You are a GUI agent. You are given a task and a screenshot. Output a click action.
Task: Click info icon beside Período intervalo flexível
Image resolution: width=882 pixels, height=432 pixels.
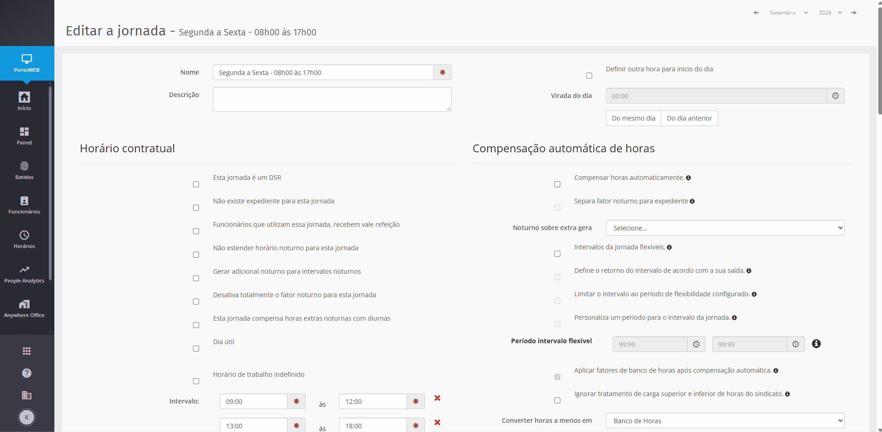click(x=816, y=344)
